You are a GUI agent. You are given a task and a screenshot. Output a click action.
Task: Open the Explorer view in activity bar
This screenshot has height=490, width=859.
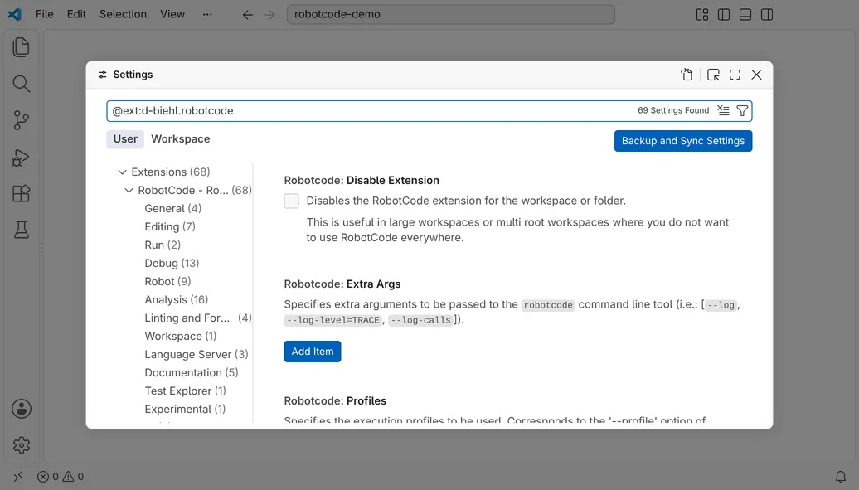click(21, 47)
